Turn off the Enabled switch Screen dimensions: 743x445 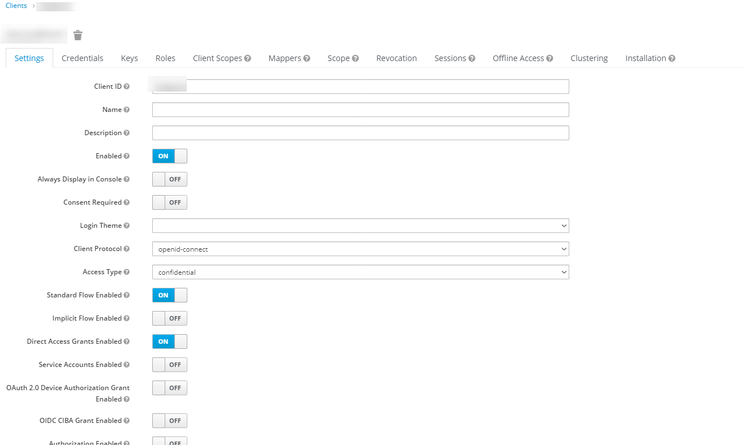point(170,156)
